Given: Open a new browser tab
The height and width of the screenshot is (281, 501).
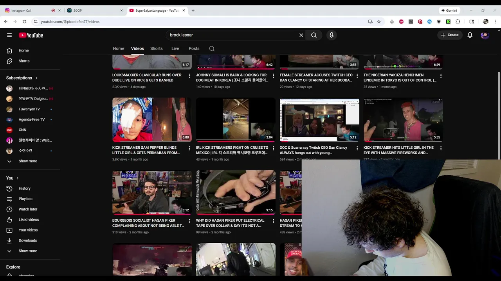Looking at the screenshot, I should pos(193,11).
